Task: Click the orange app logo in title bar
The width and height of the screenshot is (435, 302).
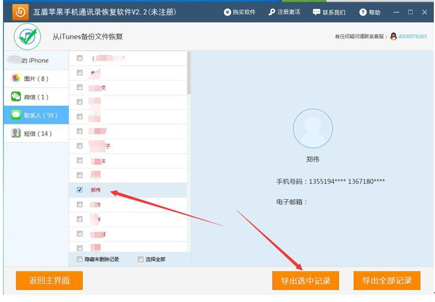Action: click(20, 12)
